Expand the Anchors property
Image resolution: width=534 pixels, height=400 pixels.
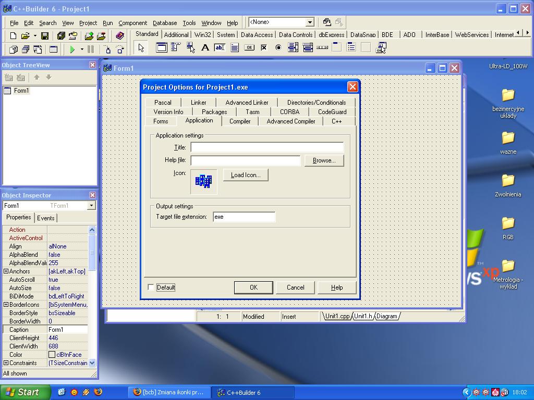coord(6,271)
